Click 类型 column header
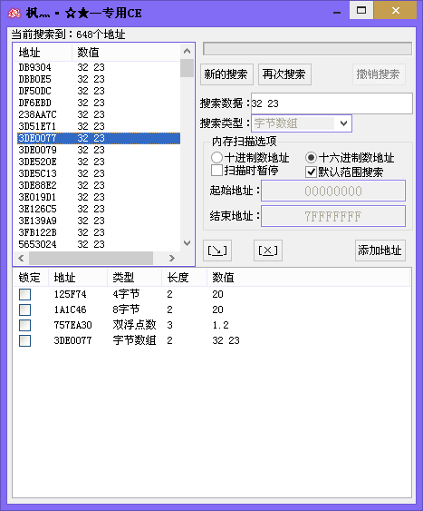The image size is (423, 511). [134, 278]
